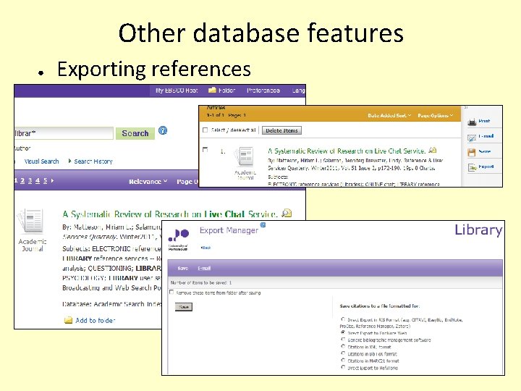Click the gray Save button in Export Manager

coord(184,307)
